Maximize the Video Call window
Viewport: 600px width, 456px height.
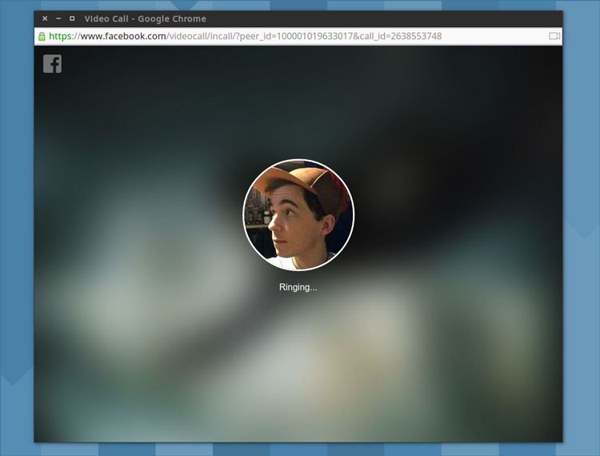tap(72, 18)
